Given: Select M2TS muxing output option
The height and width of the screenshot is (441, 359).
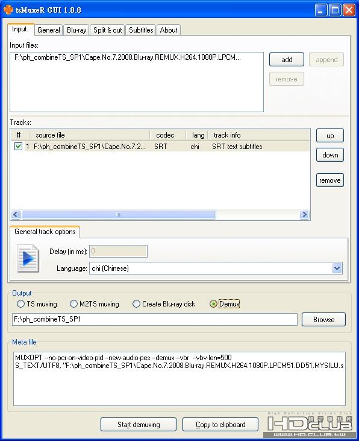Looking at the screenshot, I should [x=95, y=303].
